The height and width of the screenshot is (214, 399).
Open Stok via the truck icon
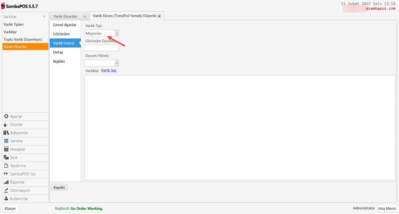(6, 157)
